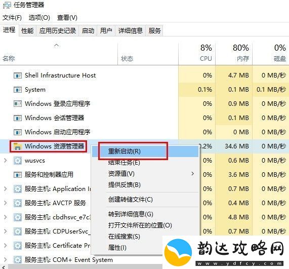Click the 4.7 MB memory value
This screenshot has height=269, width=289.
[x=238, y=75]
